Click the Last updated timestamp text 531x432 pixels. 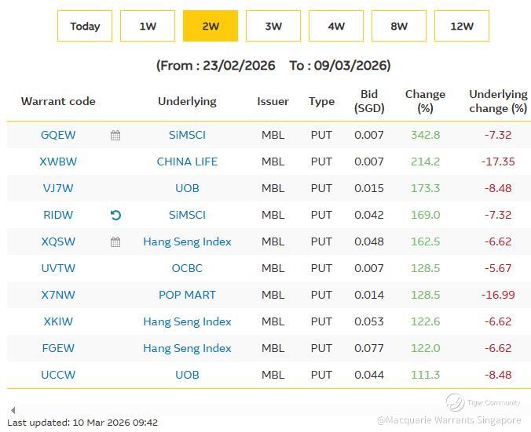(x=82, y=423)
